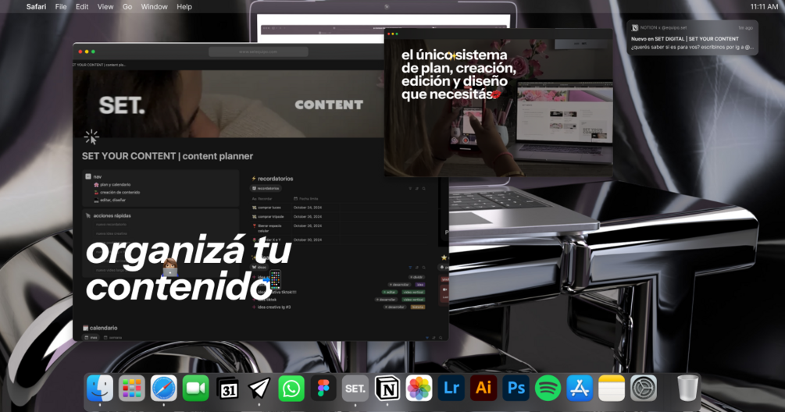Select the mes calendar view tab
The height and width of the screenshot is (412, 785).
tap(91, 338)
